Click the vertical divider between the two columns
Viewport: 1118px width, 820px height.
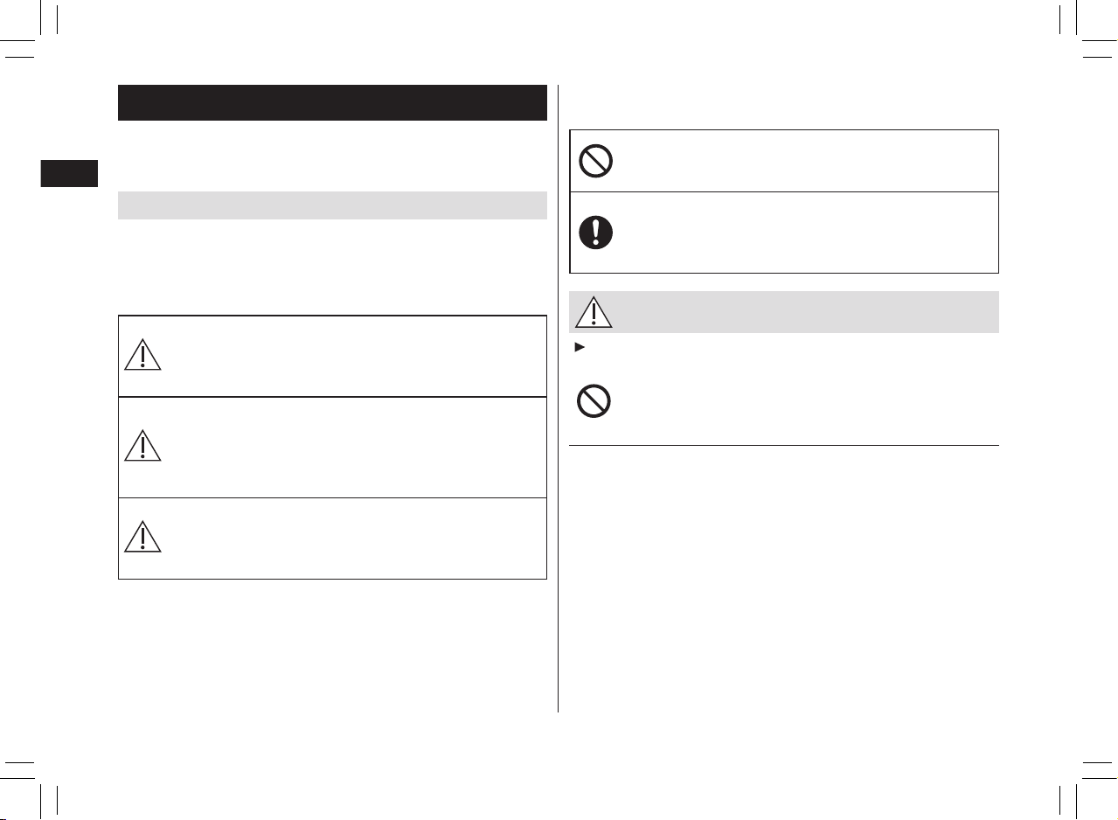tap(558, 399)
